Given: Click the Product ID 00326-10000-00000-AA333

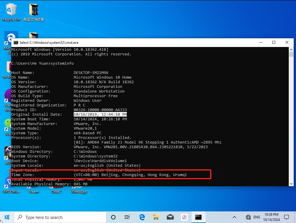Looking at the screenshot, I should coord(100,110).
